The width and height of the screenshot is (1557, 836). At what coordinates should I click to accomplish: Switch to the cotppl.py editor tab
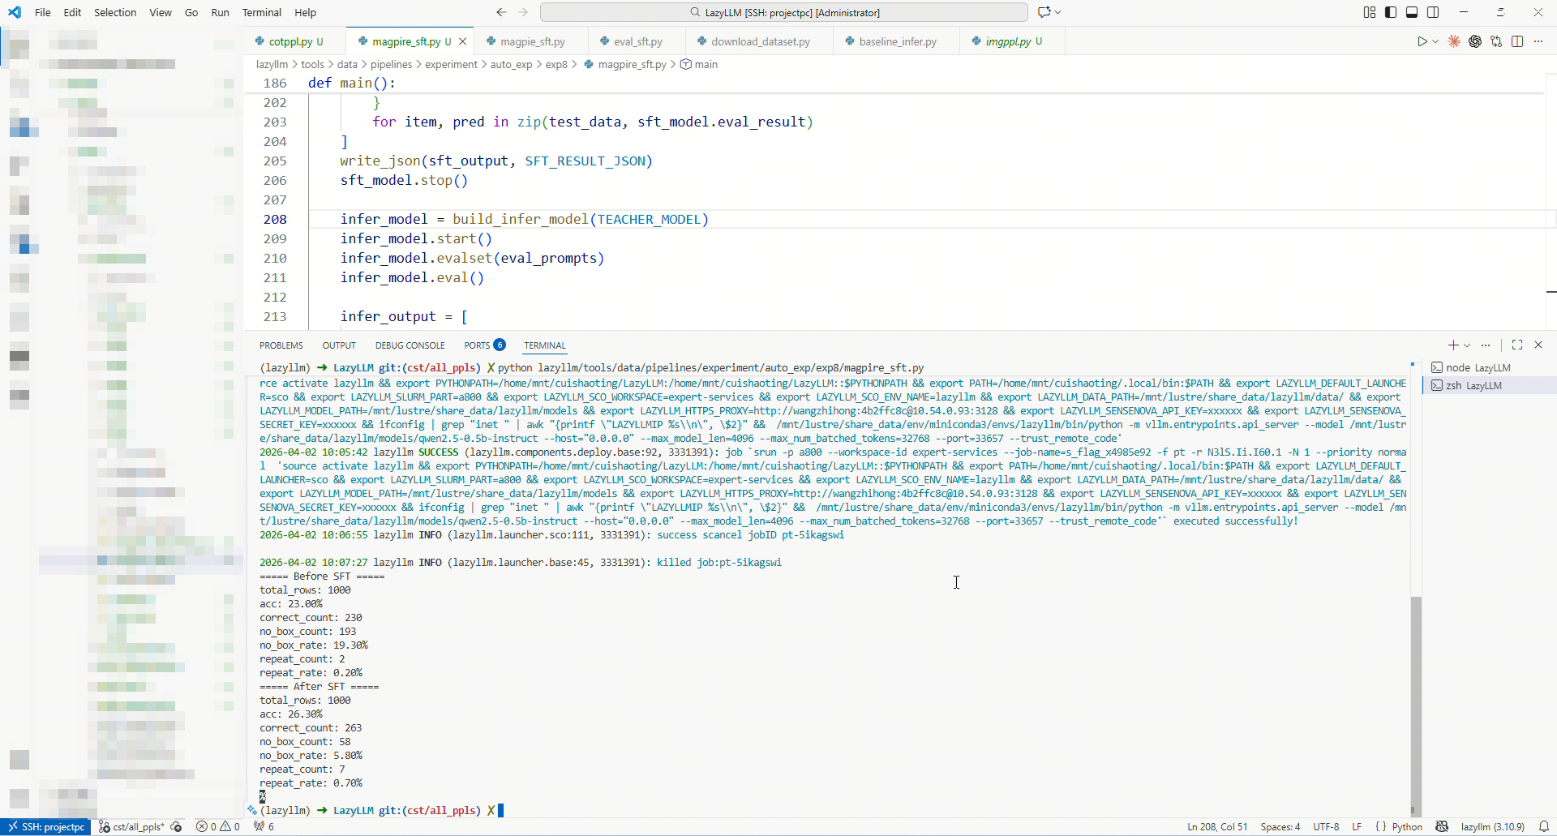tap(295, 41)
